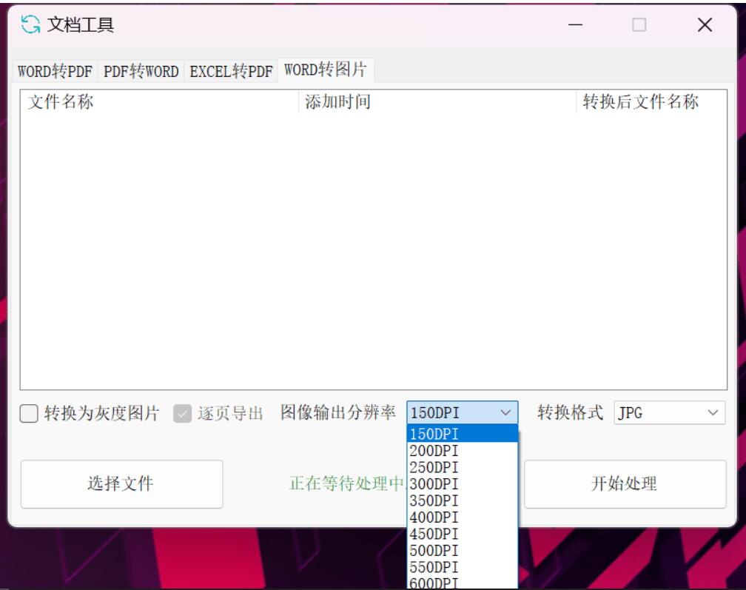Click the 转换格式 label
This screenshot has height=590, width=746.
point(570,412)
